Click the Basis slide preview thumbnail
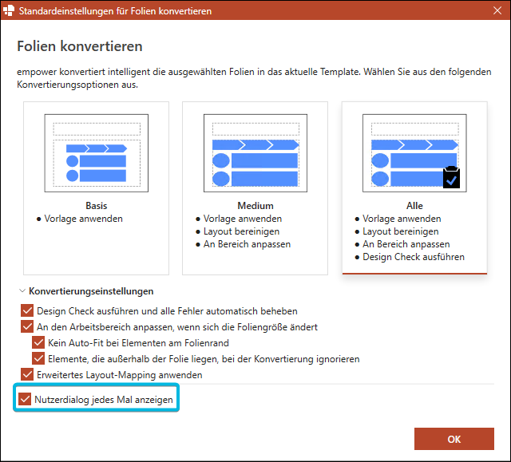 (97, 153)
